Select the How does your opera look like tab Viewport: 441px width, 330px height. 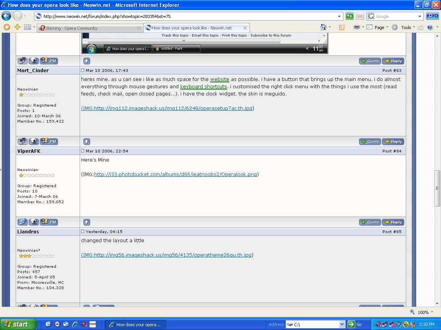click(197, 28)
